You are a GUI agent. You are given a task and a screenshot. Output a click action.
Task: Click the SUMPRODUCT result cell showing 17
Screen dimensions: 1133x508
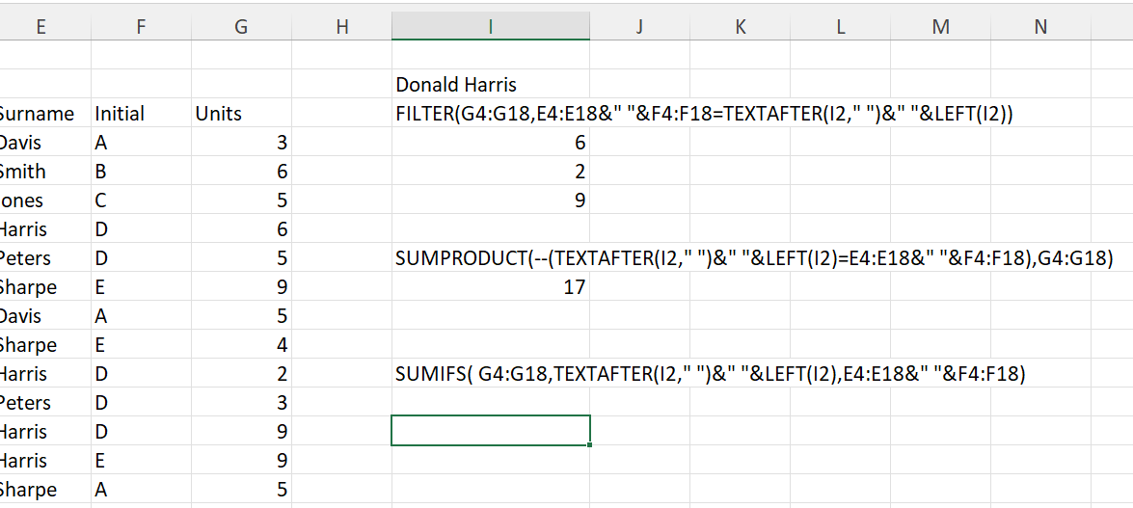[x=491, y=287]
